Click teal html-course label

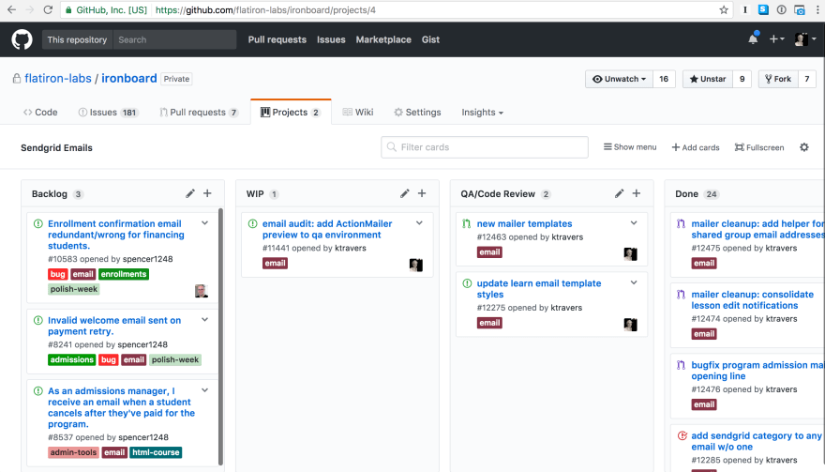point(156,452)
